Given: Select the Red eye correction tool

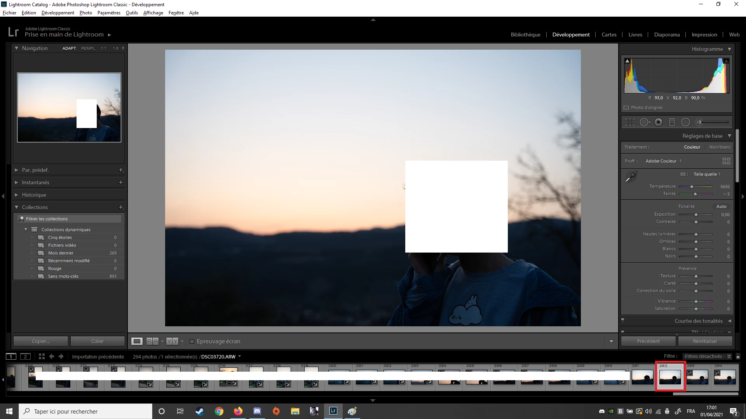Looking at the screenshot, I should [x=659, y=122].
